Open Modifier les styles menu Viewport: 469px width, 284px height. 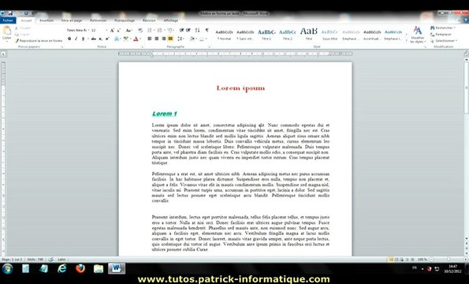pos(418,35)
